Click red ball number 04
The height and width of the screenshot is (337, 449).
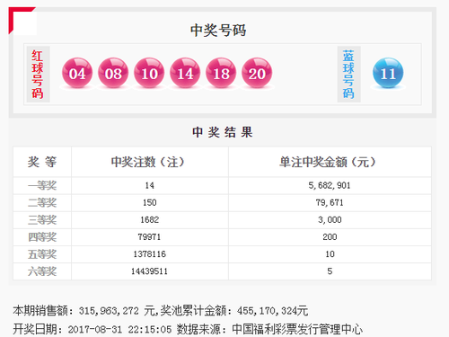77,73
